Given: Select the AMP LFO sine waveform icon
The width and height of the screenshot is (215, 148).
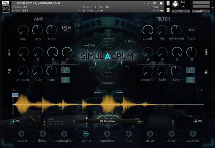Looking at the screenshot, I should (x=65, y=70).
